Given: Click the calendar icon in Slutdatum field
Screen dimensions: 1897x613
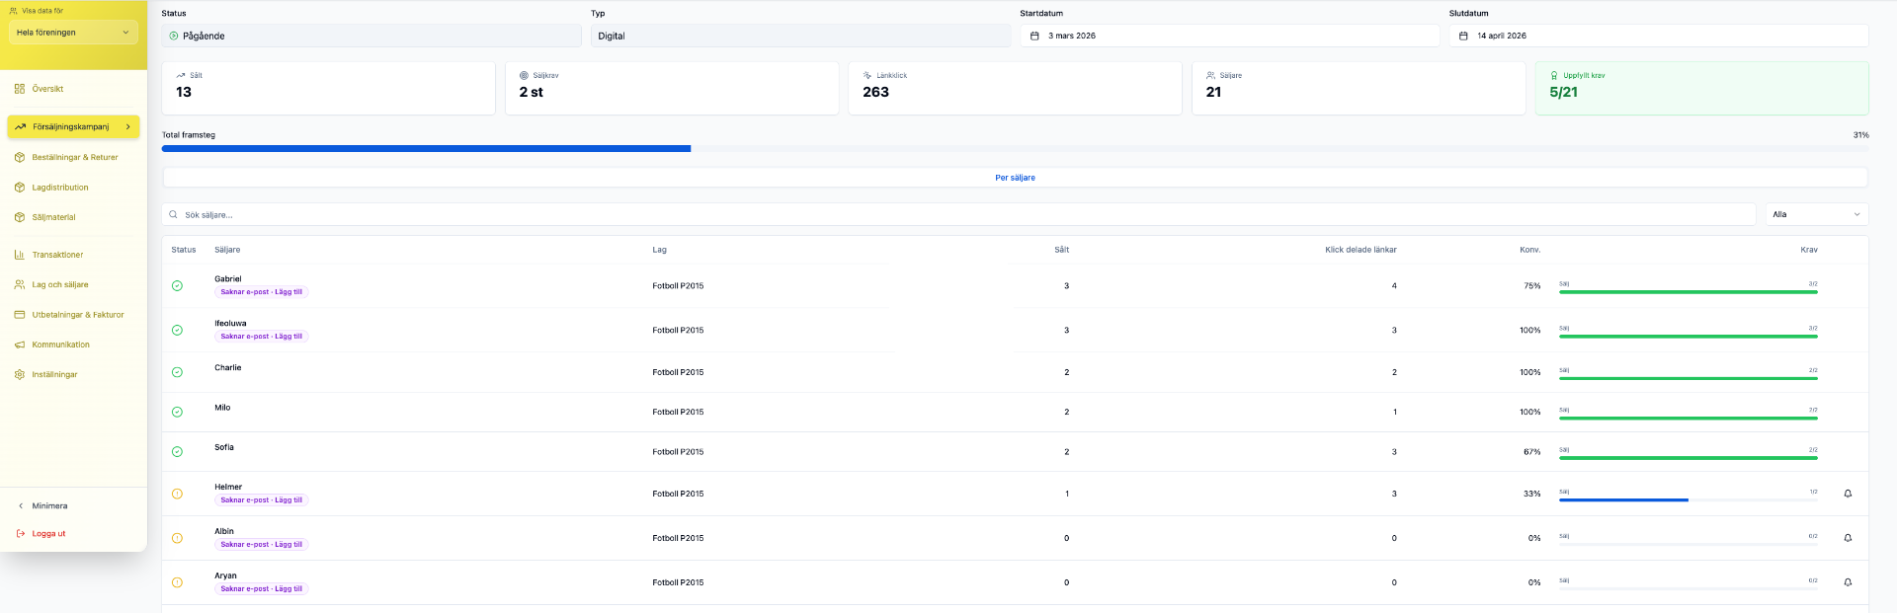Looking at the screenshot, I should pyautogui.click(x=1463, y=36).
